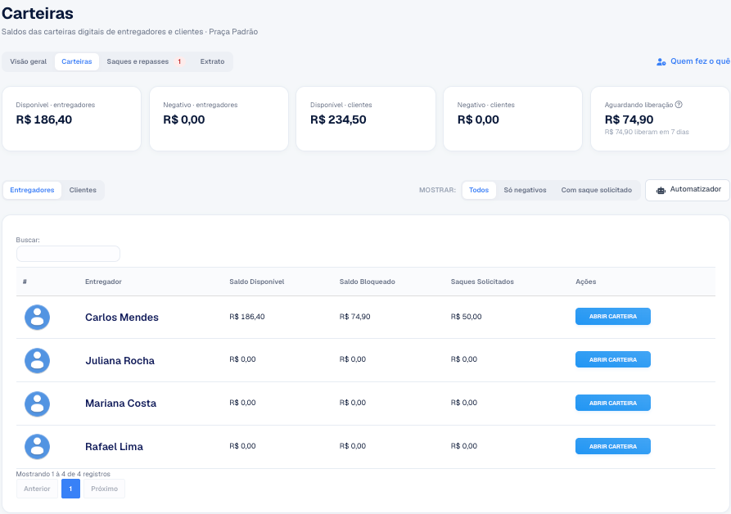Click the Aguardando liberação R$ 74,90 card

660,119
